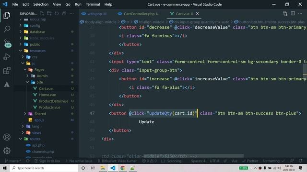The image size is (307, 172).
Task: Collapse all folders in Explorer
Action: pos(64,13)
